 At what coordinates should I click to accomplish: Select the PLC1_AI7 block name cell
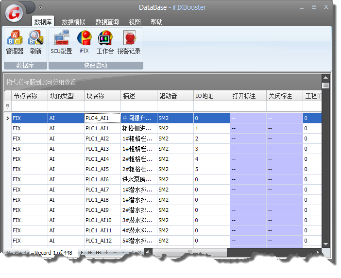102,190
